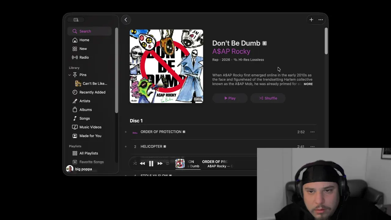Click the big poppa avatar picture
The image size is (391, 220).
point(70,169)
